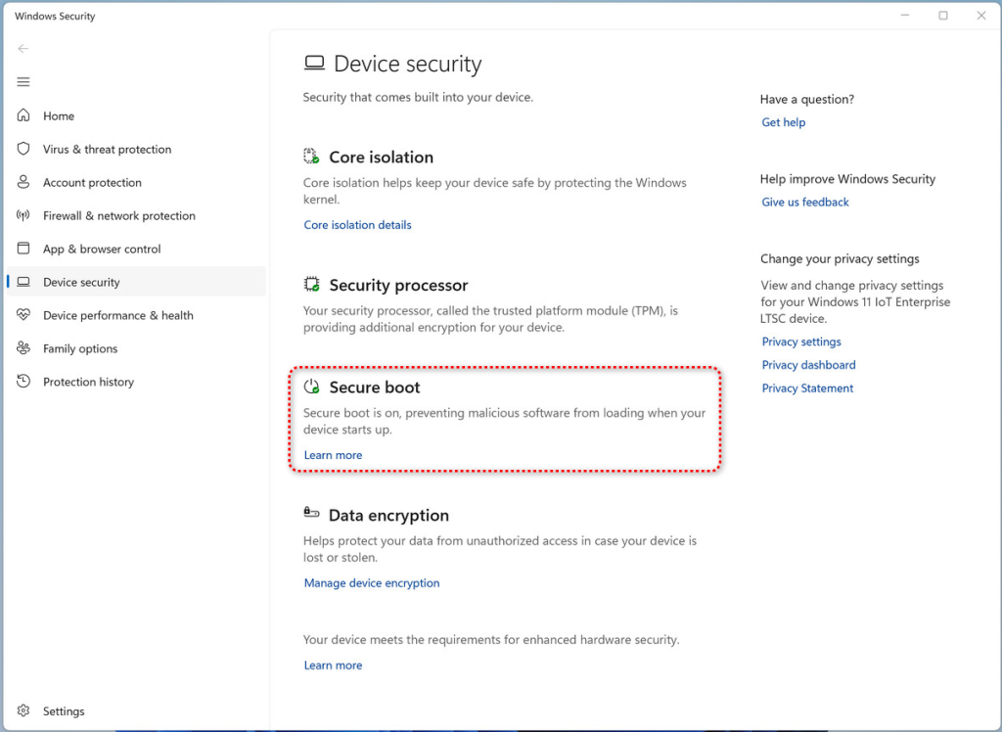1002x732 pixels.
Task: Open Privacy Statement link
Action: (807, 389)
